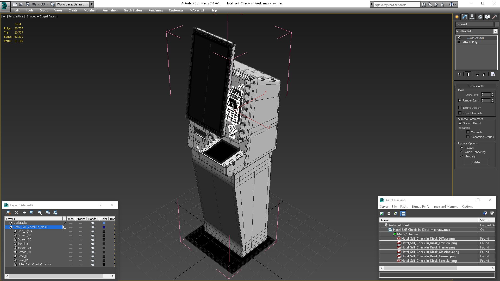This screenshot has height=281, width=500.
Task: Open the Modifiers menu
Action: click(x=90, y=10)
